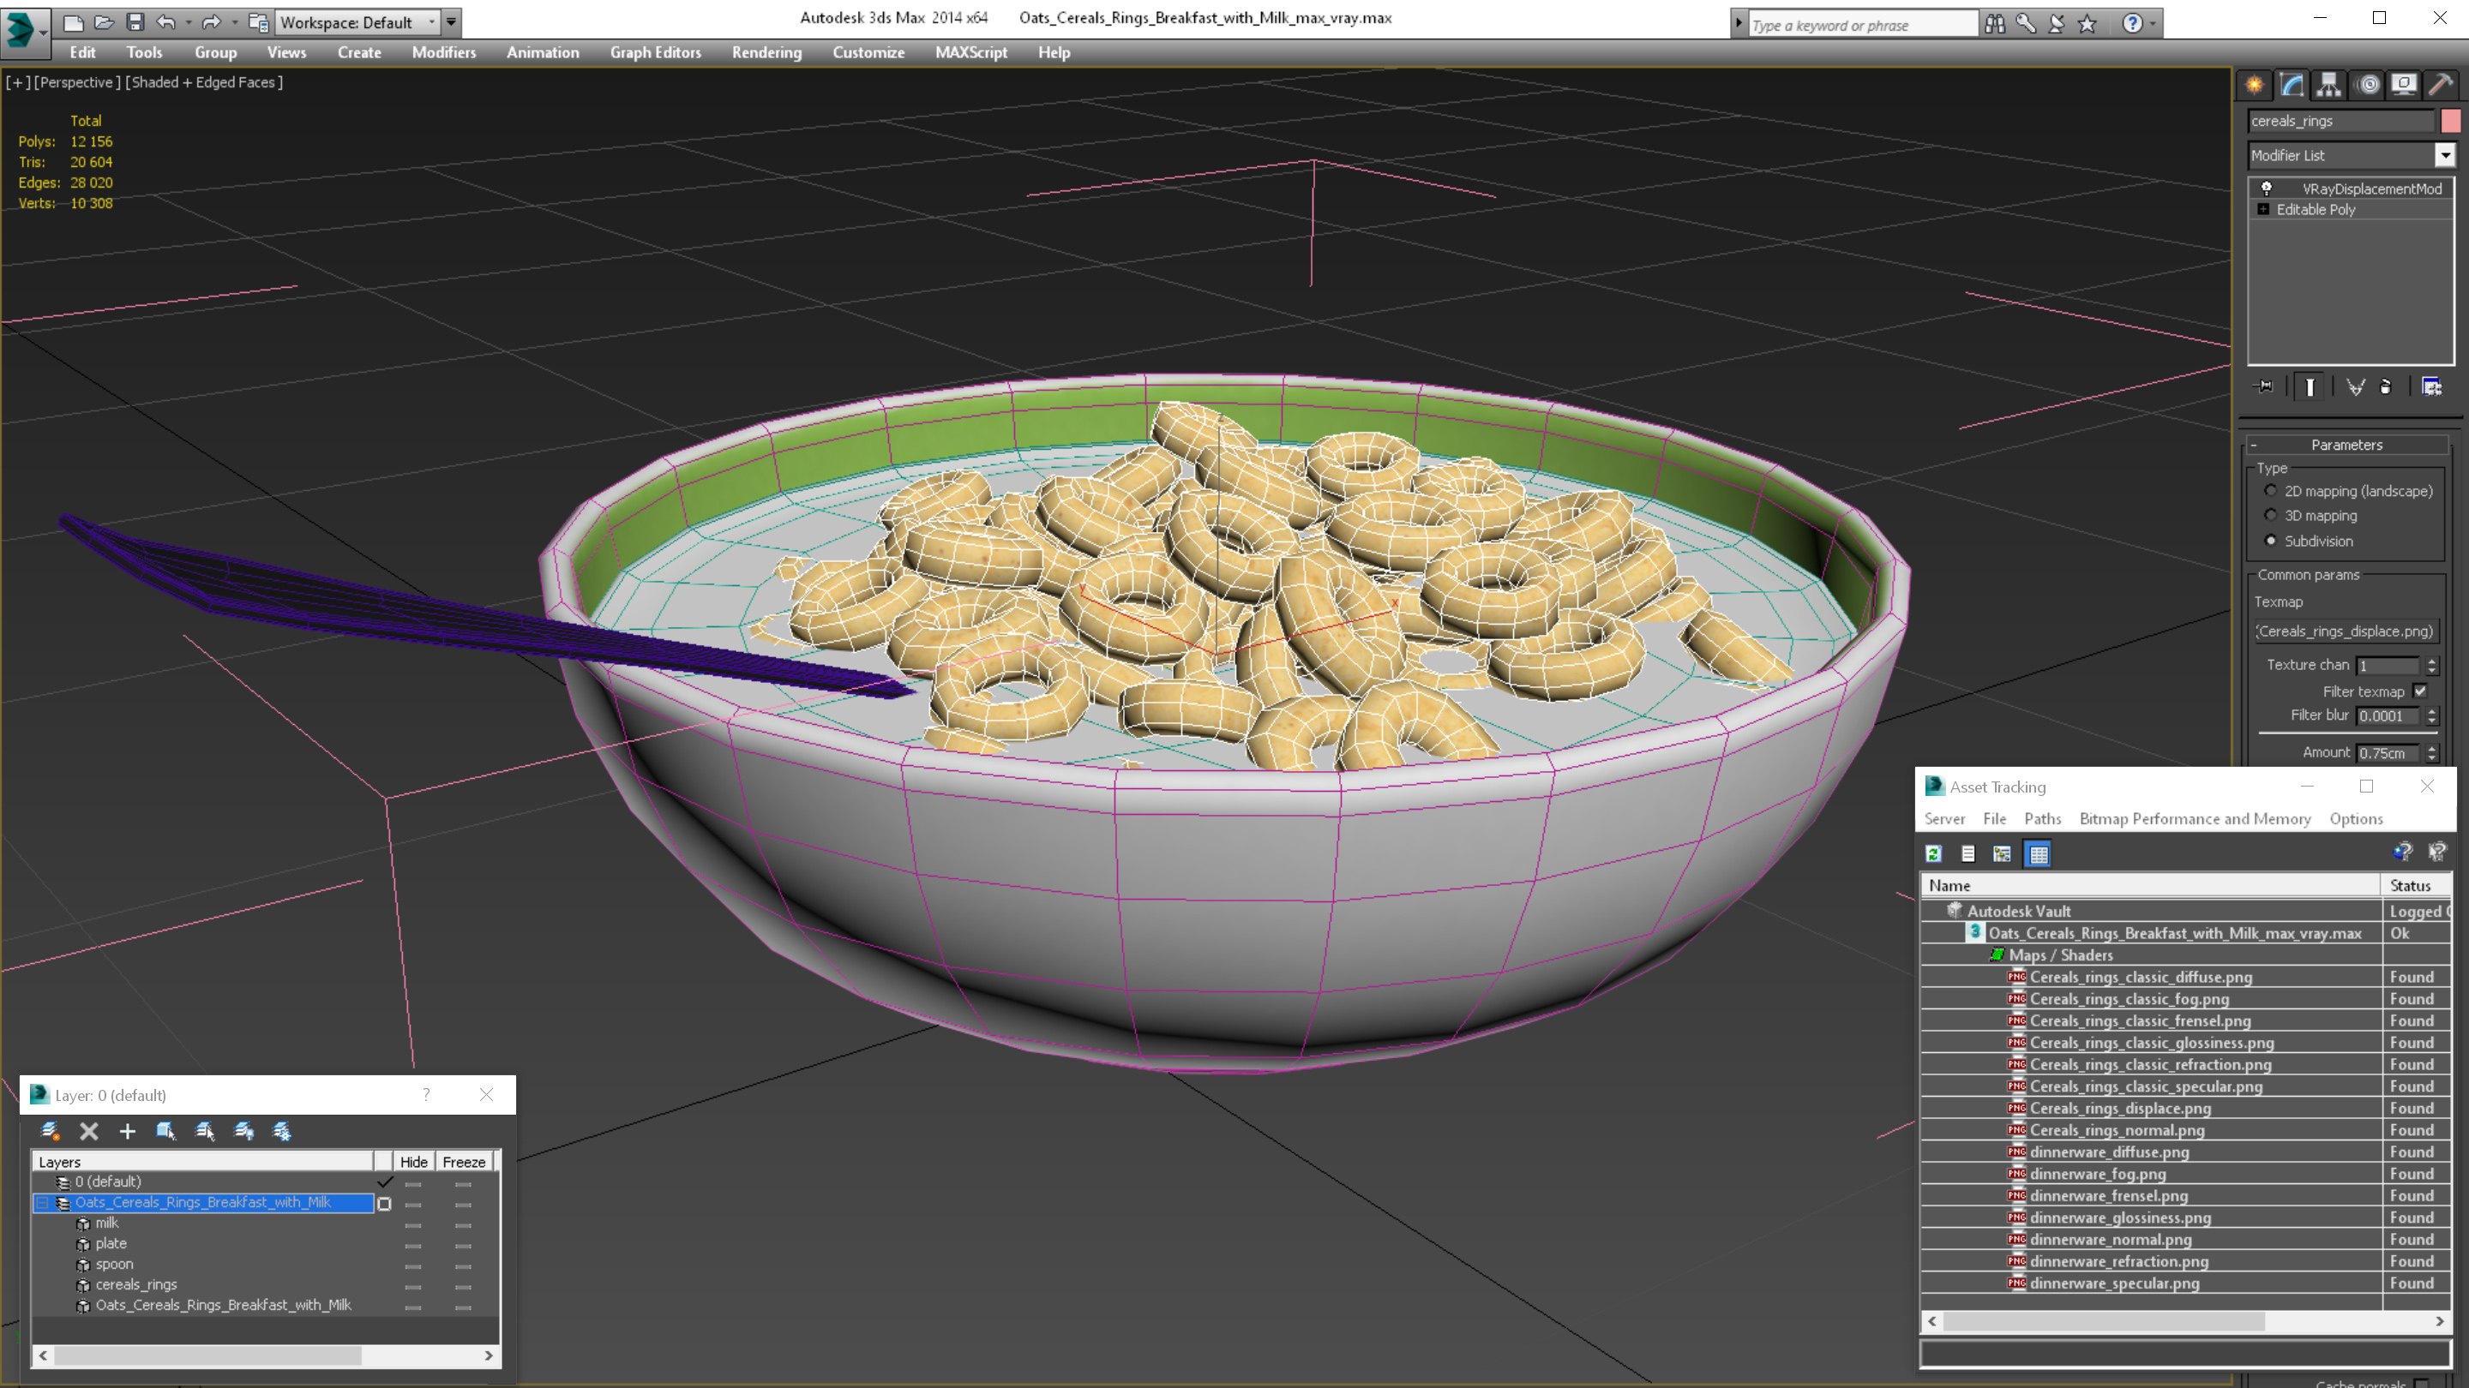Refresh the Asset Tracking list
Screen dimensions: 2469x1388
click(1933, 853)
